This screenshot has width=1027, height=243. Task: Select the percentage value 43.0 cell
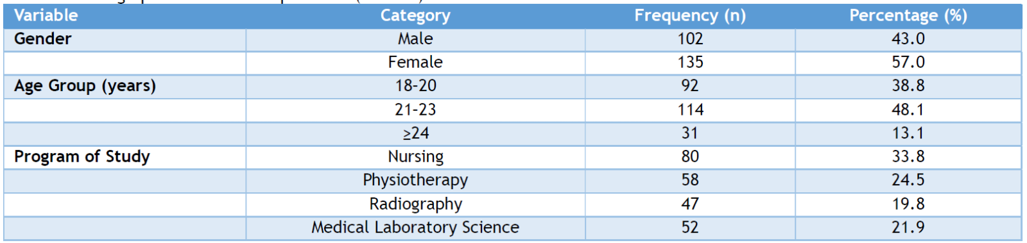tap(908, 39)
